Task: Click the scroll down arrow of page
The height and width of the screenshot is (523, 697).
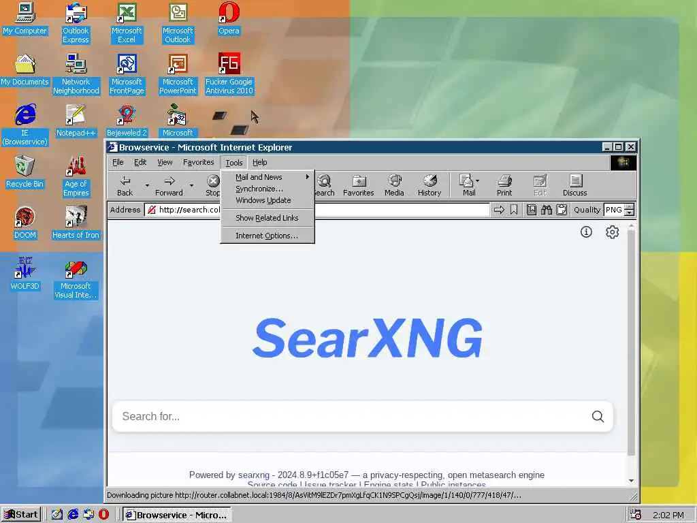Action: coord(631,480)
